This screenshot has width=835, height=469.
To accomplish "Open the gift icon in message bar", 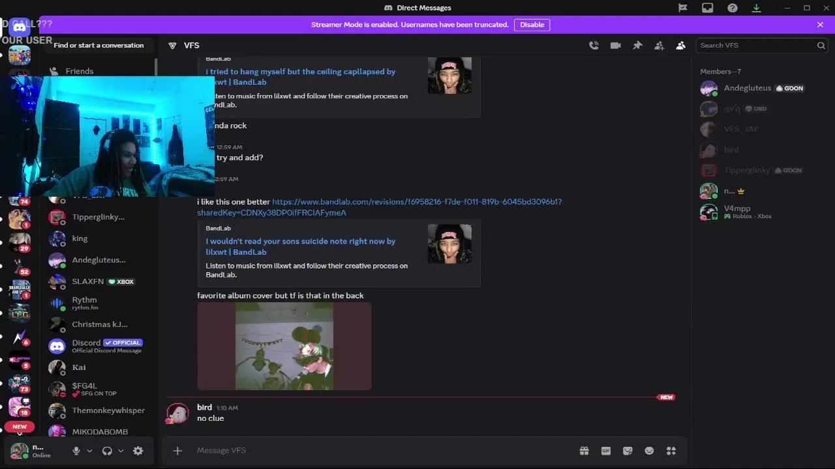I will pyautogui.click(x=584, y=451).
